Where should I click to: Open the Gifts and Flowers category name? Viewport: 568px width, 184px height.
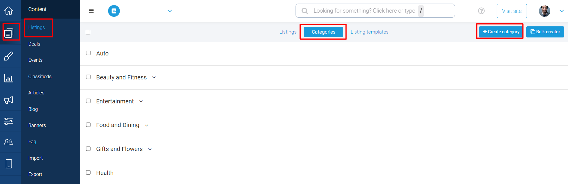coord(119,149)
